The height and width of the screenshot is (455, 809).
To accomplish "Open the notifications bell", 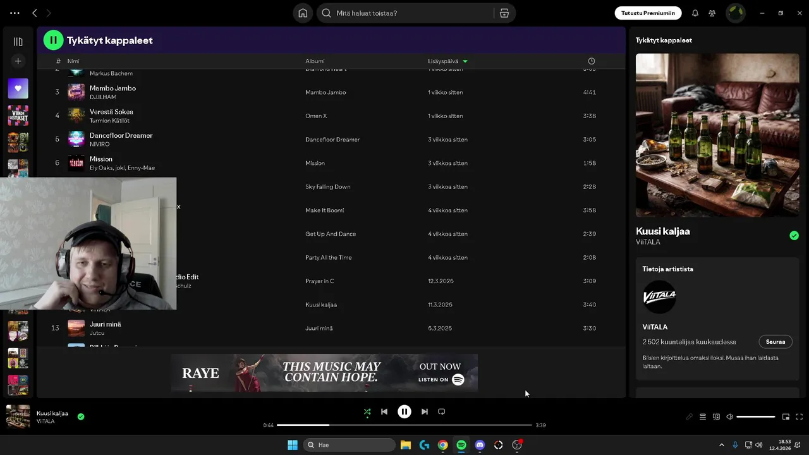I will 695,13.
